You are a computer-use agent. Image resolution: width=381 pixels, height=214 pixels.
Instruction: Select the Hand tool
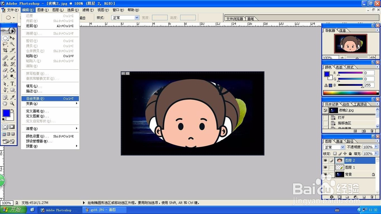click(x=5, y=104)
